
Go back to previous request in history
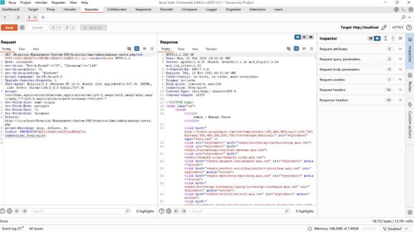[54, 28]
